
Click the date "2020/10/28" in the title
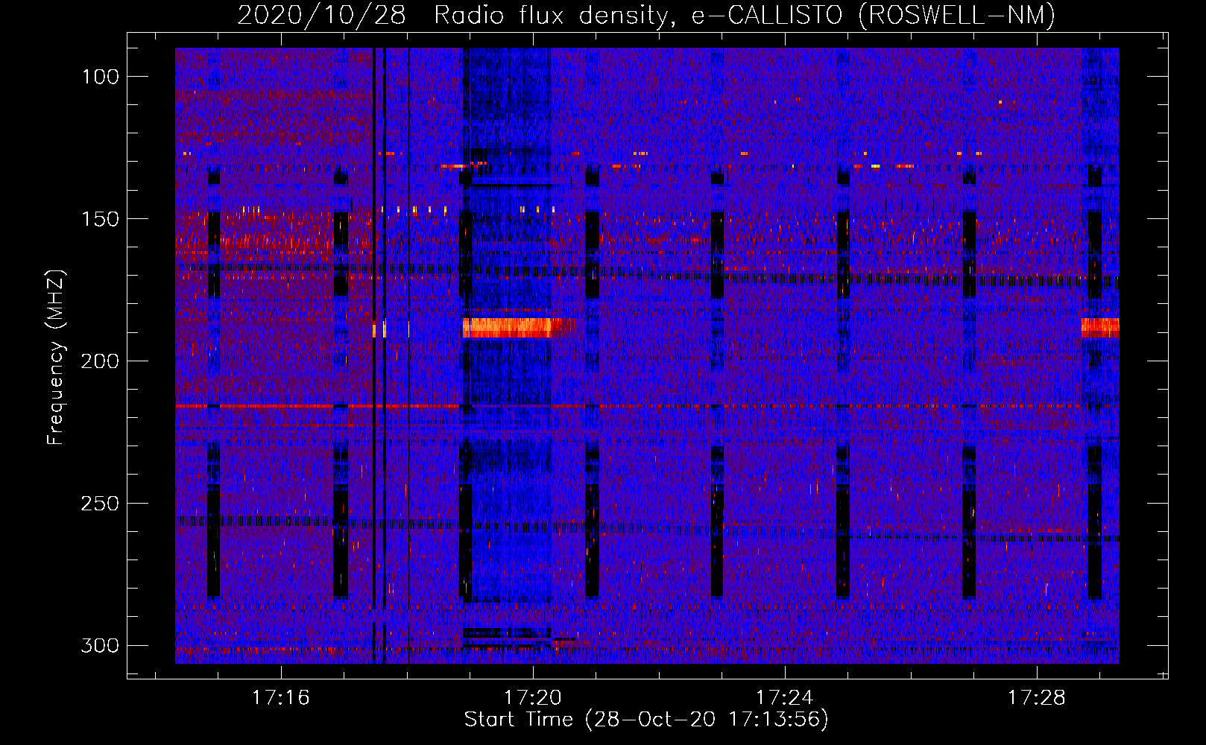pyautogui.click(x=321, y=15)
